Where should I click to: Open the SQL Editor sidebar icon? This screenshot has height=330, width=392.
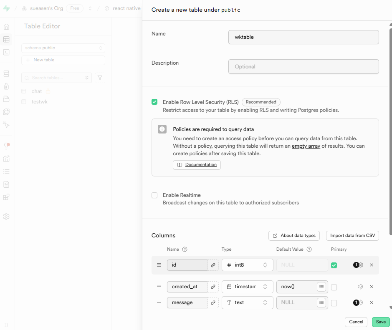(6, 52)
